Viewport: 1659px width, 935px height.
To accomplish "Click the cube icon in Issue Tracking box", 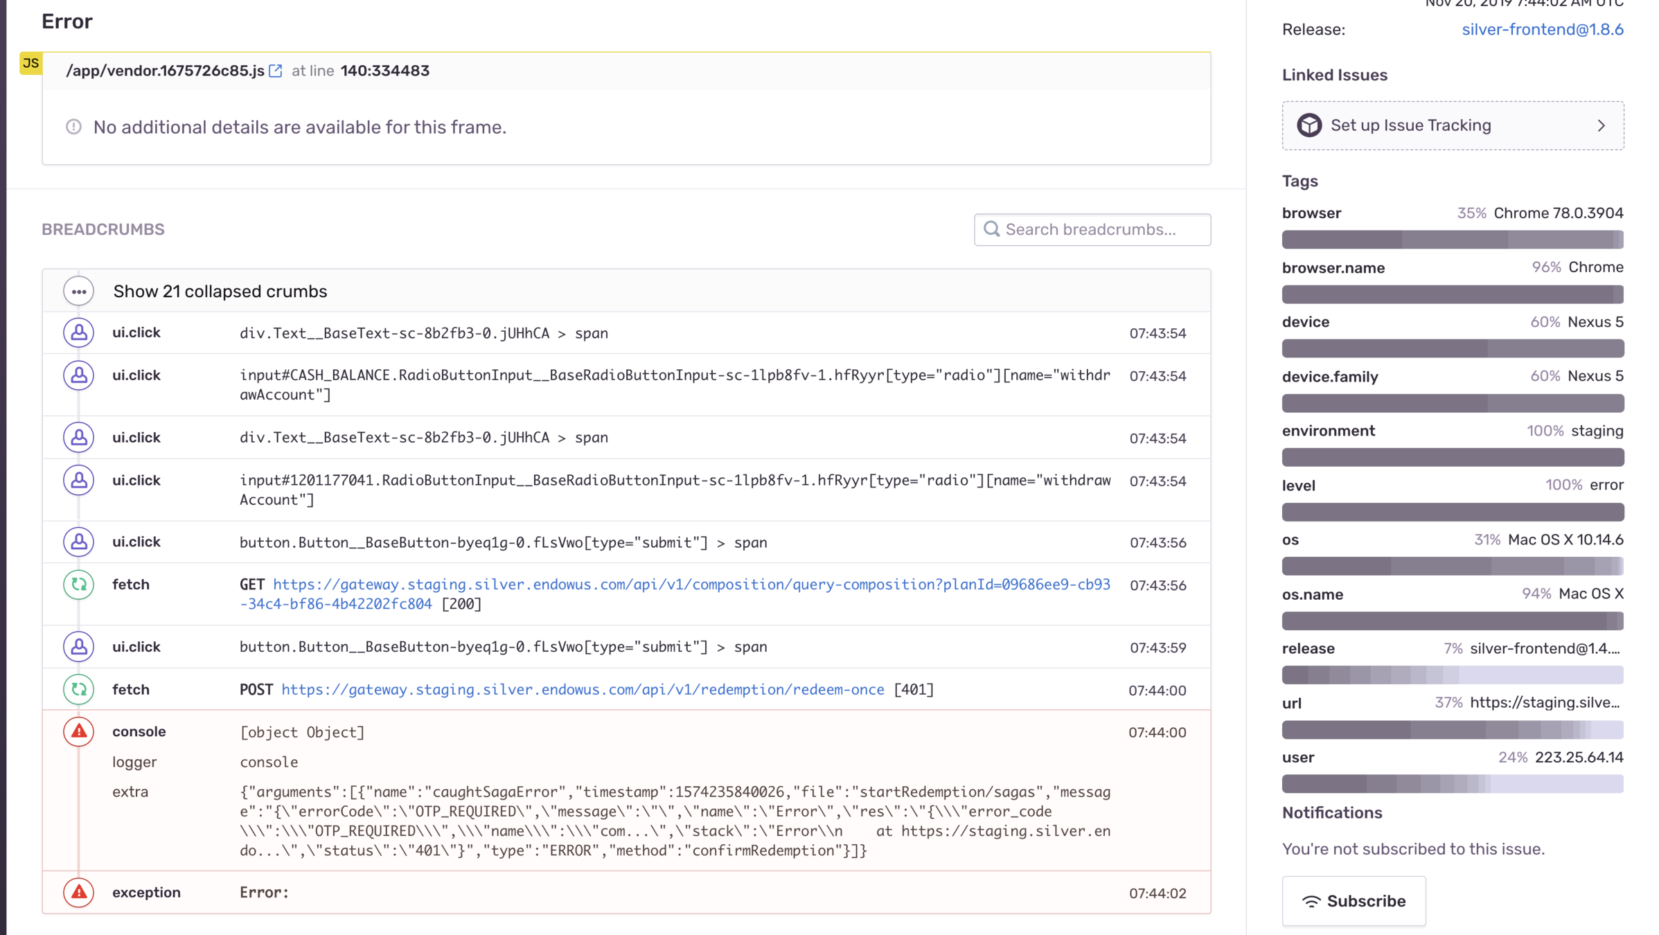I will tap(1309, 125).
